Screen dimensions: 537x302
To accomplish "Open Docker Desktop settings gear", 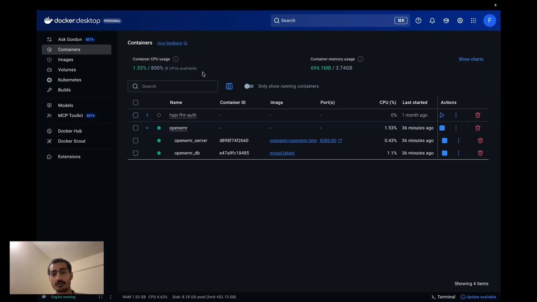I will [x=460, y=21].
